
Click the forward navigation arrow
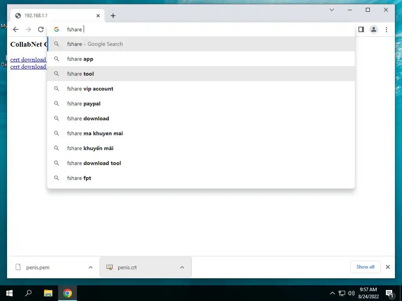pyautogui.click(x=28, y=29)
